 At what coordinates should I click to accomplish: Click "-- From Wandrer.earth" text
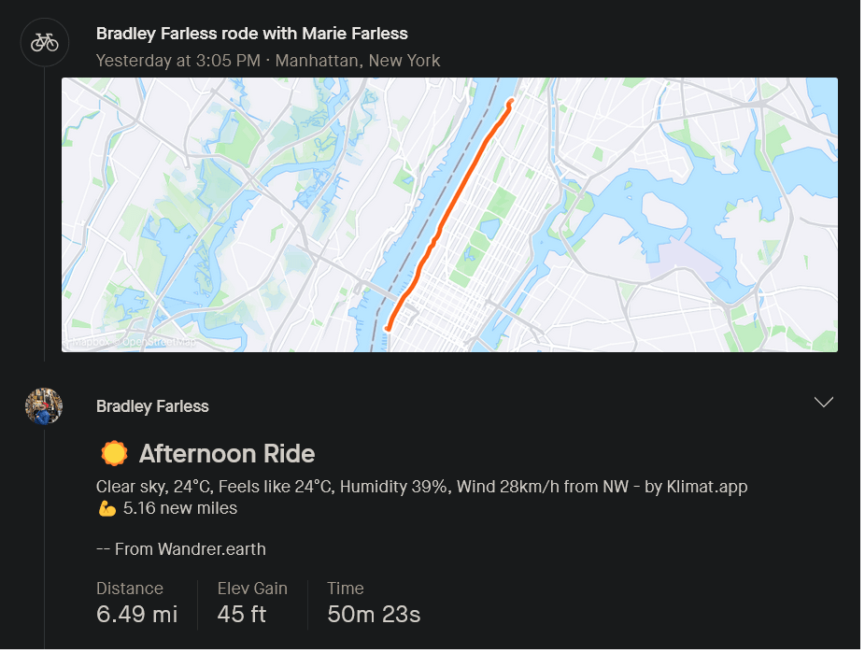pyautogui.click(x=180, y=548)
